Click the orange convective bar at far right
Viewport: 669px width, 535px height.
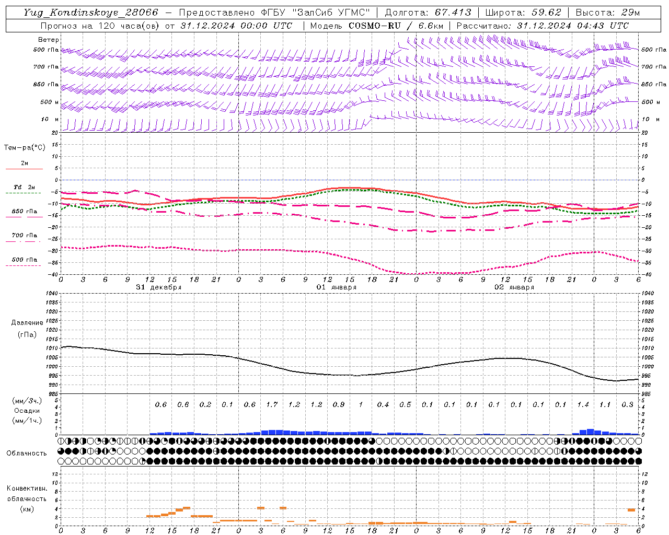(x=631, y=510)
